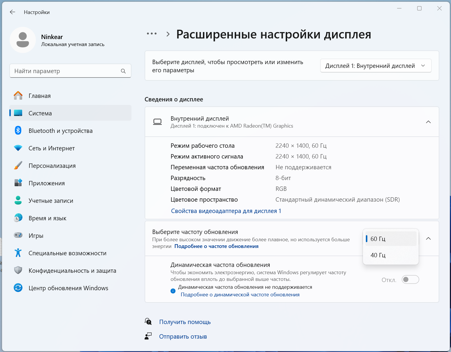Click the Wi-Fi network icon in the sidebar
Viewport: 451px width, 352px height.
[18, 148]
